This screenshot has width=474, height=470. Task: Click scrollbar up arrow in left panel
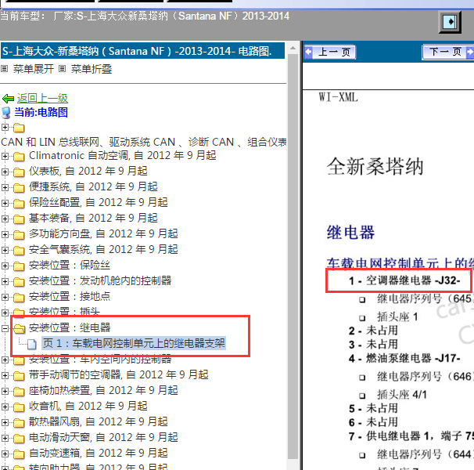pos(293,48)
